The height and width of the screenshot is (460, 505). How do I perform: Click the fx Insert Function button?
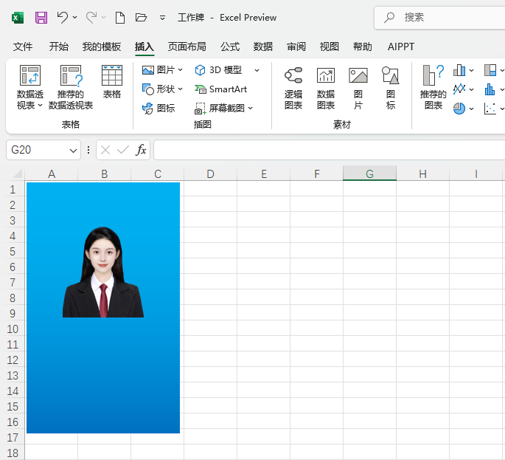coord(141,150)
